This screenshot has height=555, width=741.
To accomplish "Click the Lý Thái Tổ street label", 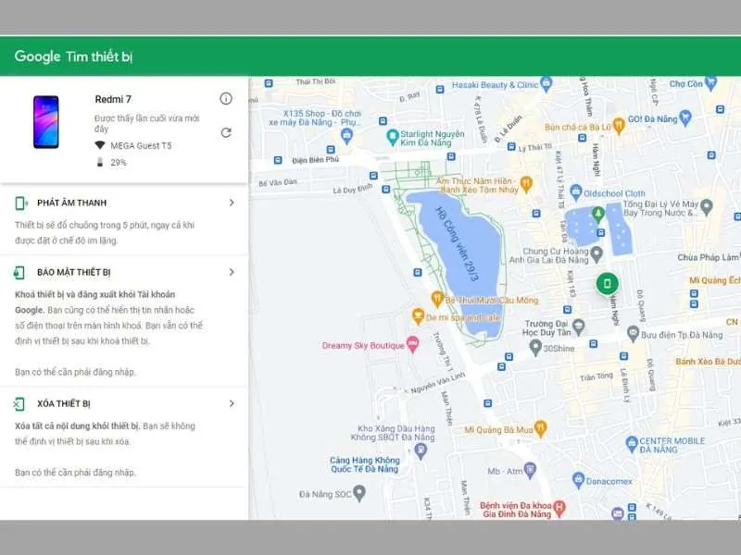I will (535, 147).
